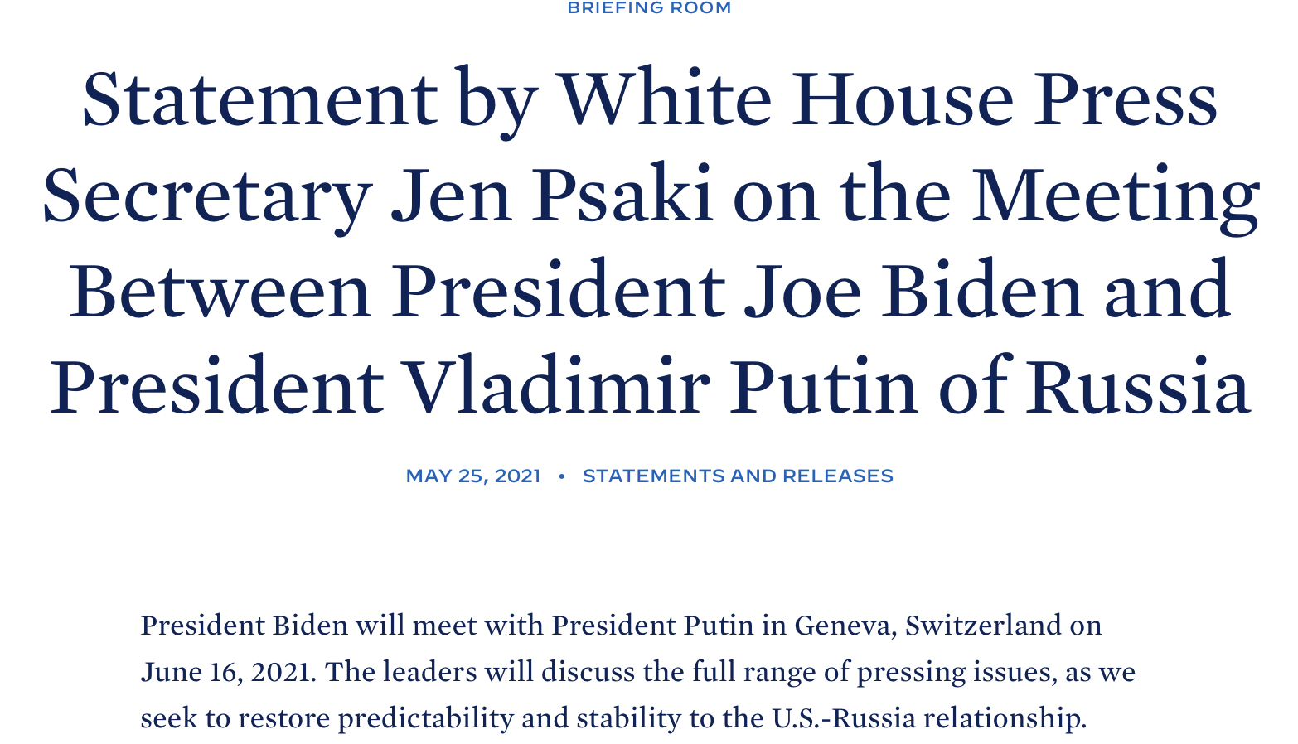Click "Secretary" in the headline
This screenshot has width=1298, height=744.
click(x=206, y=196)
